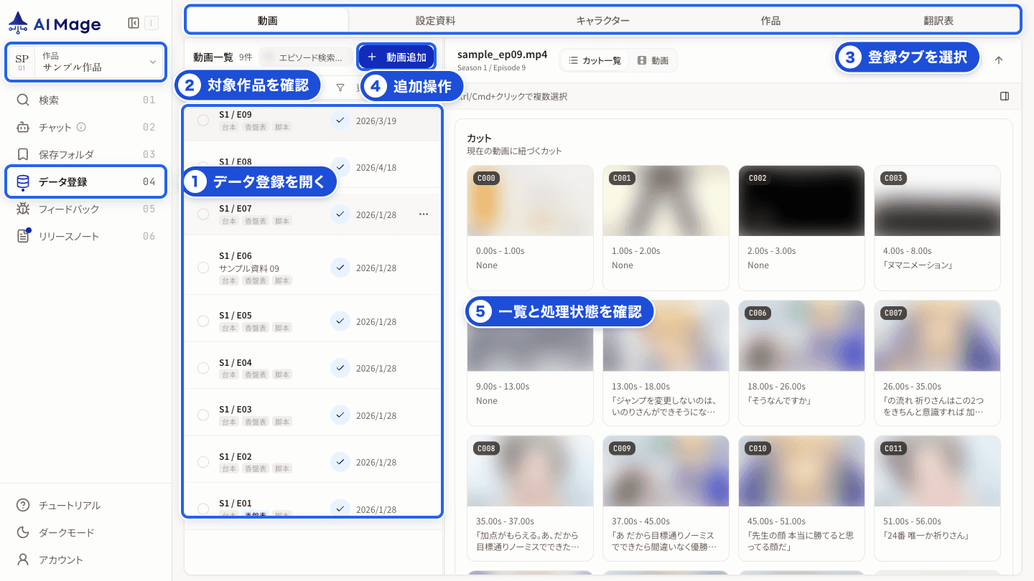Screen dimensions: 1034x581
Task: Open the 保存フォルダ bookmark page
Action: click(x=86, y=154)
